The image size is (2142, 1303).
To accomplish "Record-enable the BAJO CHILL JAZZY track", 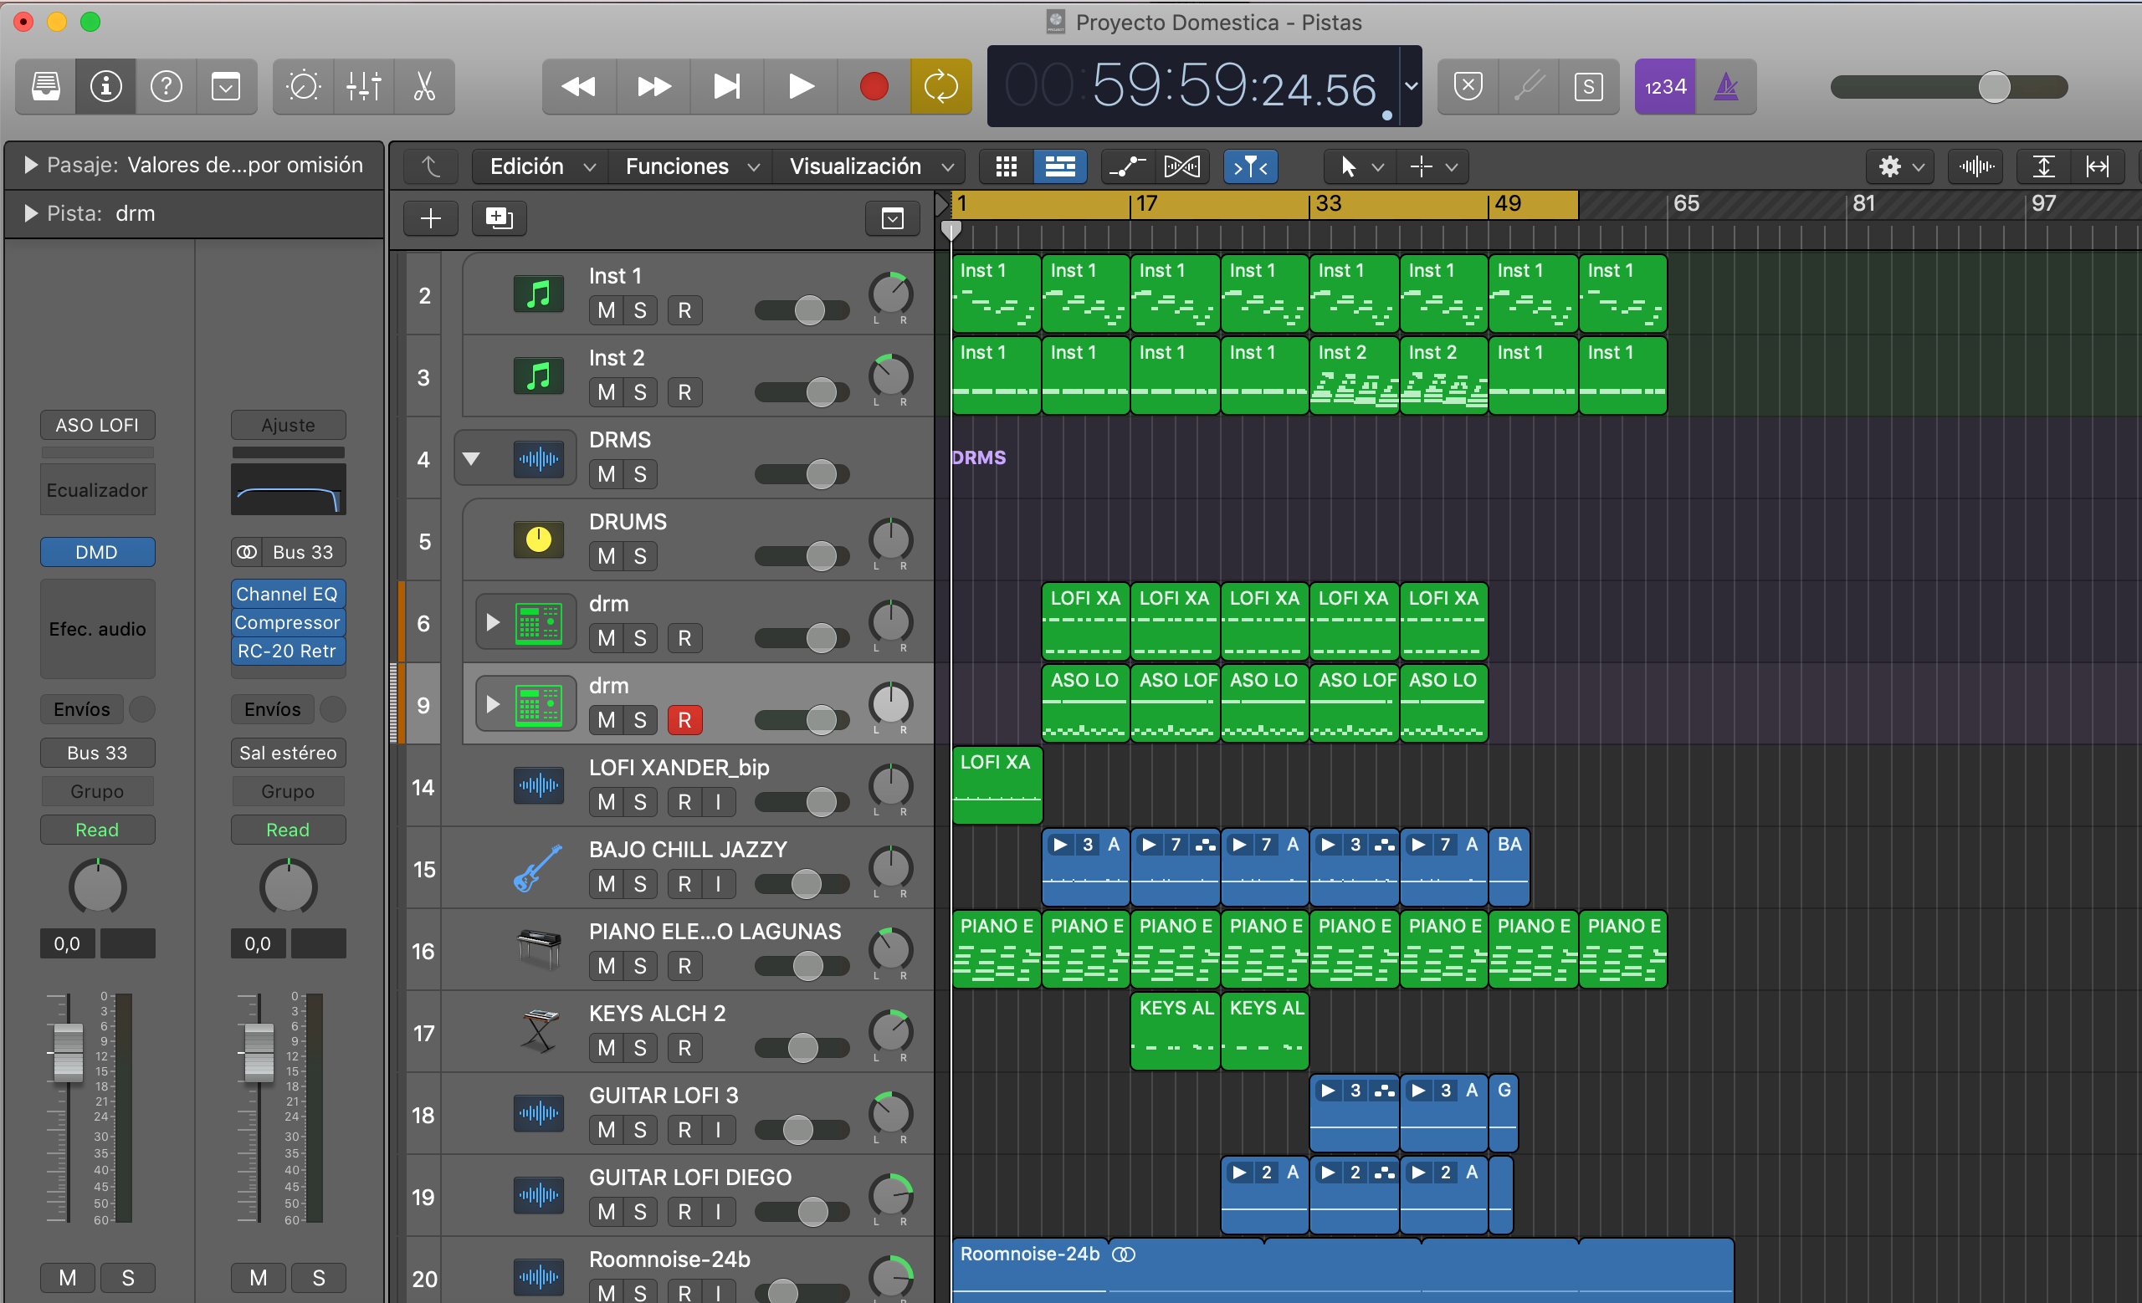I will point(685,883).
